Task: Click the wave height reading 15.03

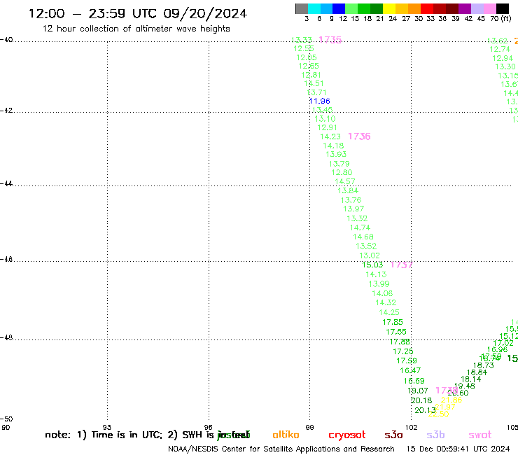Action: (x=372, y=265)
